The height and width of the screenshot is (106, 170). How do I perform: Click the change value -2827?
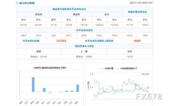[23, 36]
